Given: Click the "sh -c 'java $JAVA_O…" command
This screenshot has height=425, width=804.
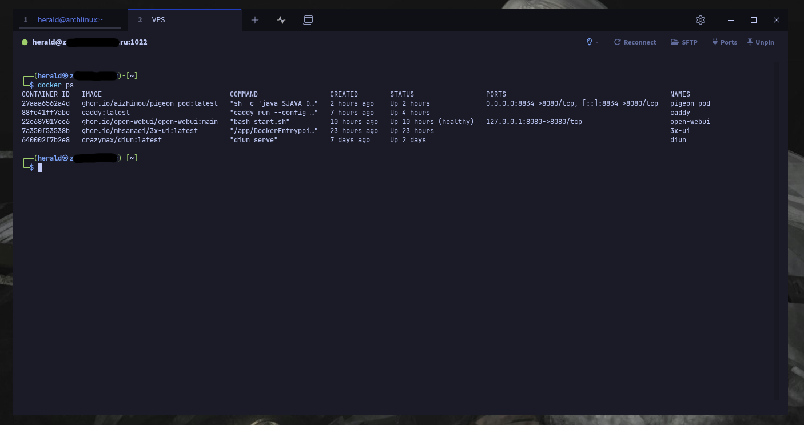Looking at the screenshot, I should pos(274,103).
